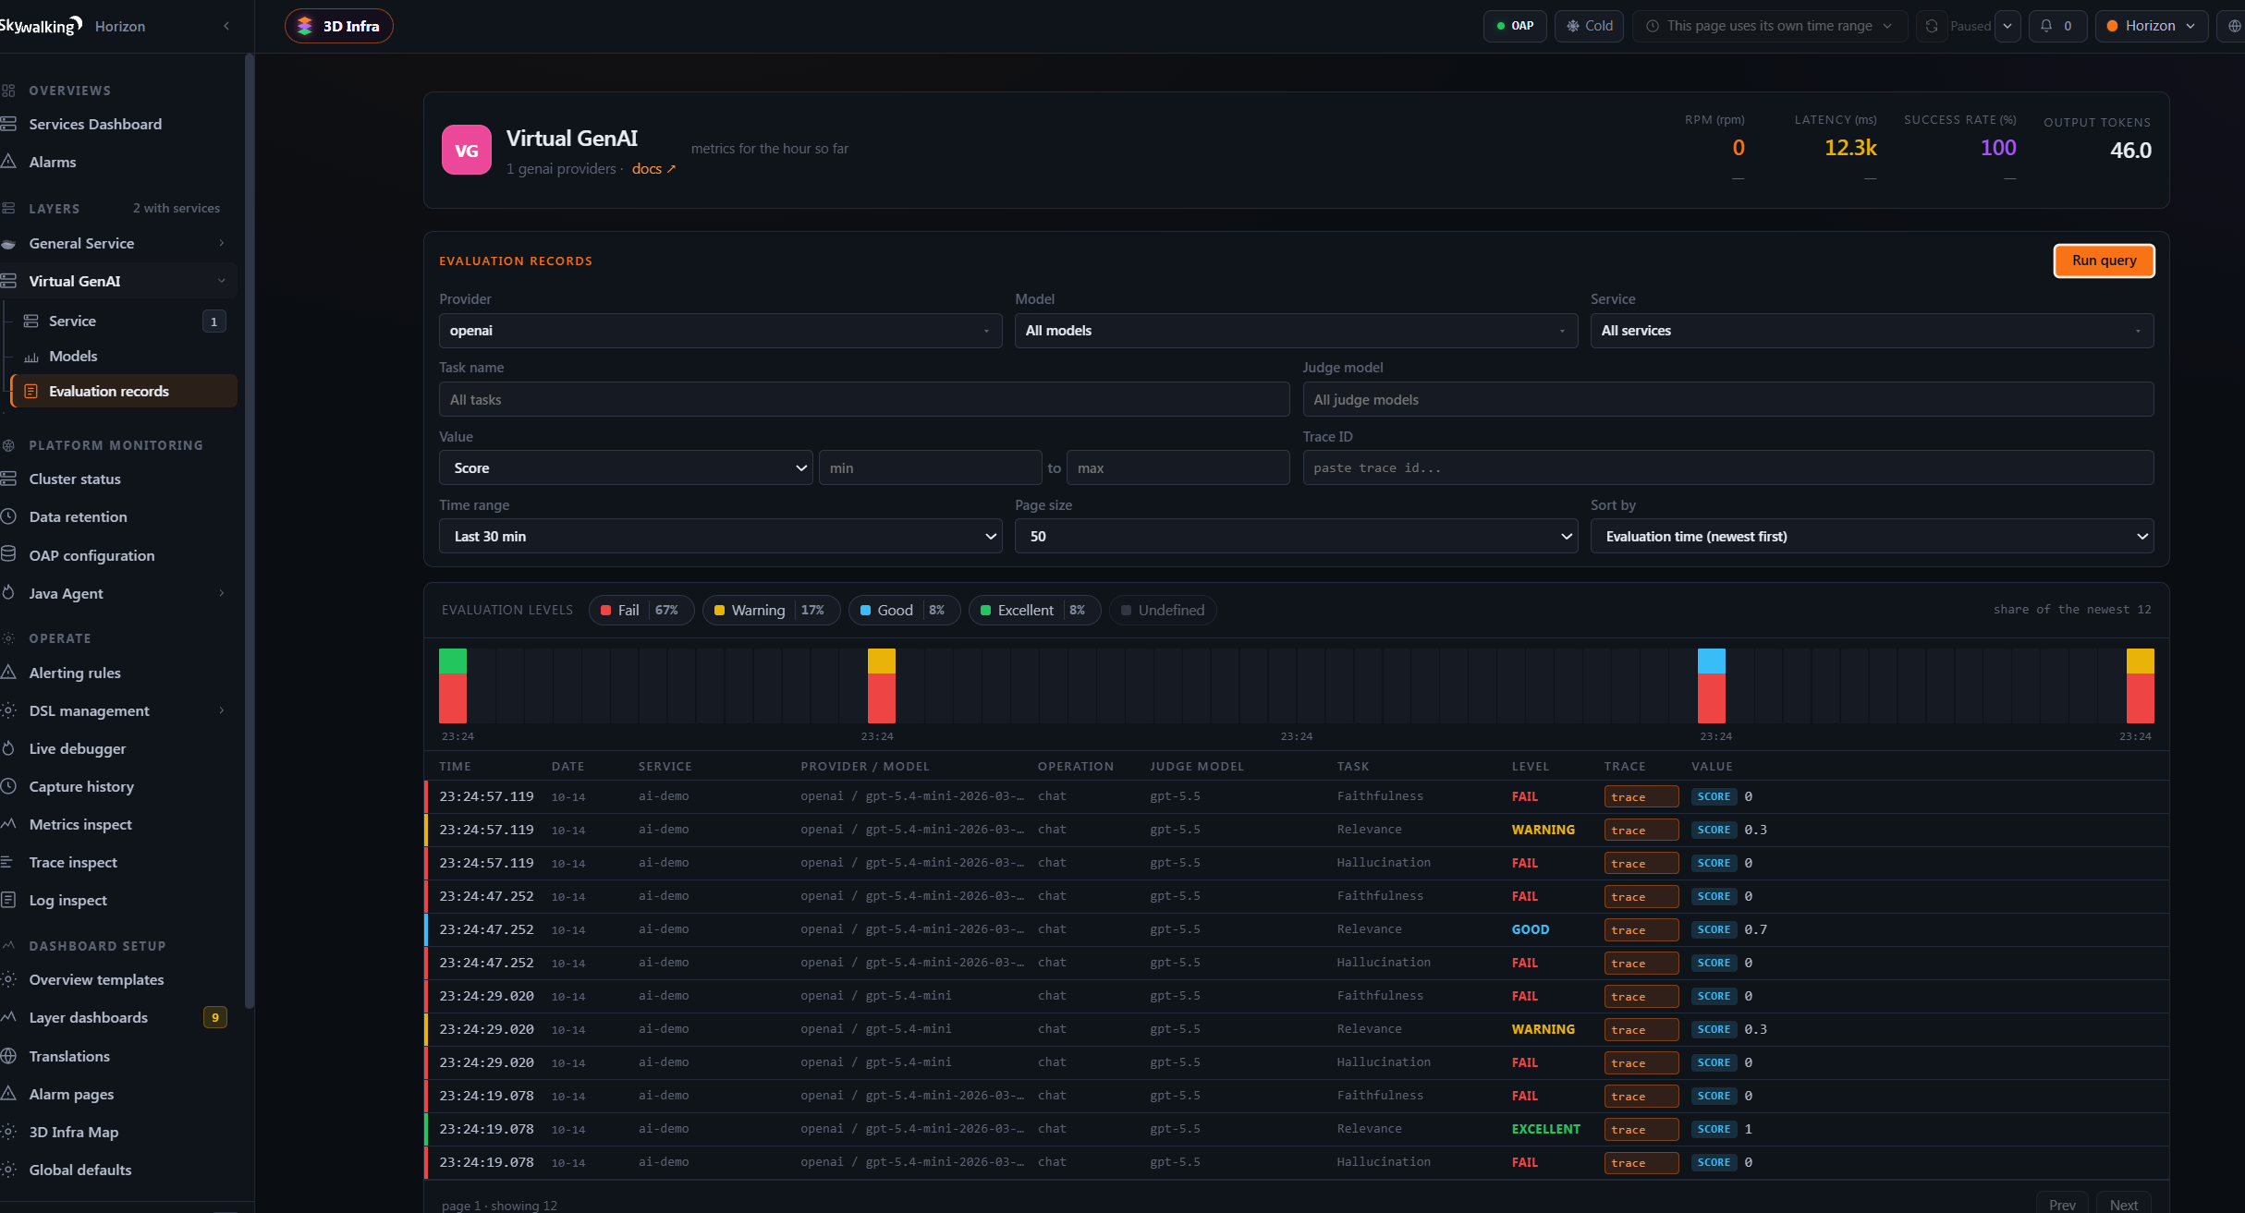Collapse the sidebar with the chevron icon
The height and width of the screenshot is (1213, 2245).
click(226, 26)
